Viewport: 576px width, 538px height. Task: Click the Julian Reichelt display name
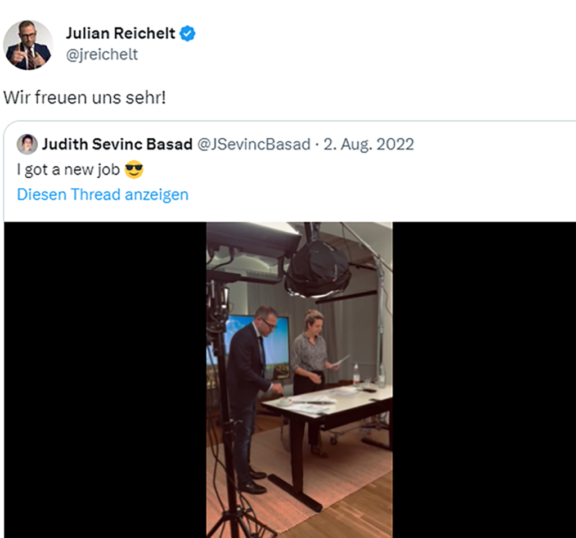click(x=120, y=34)
